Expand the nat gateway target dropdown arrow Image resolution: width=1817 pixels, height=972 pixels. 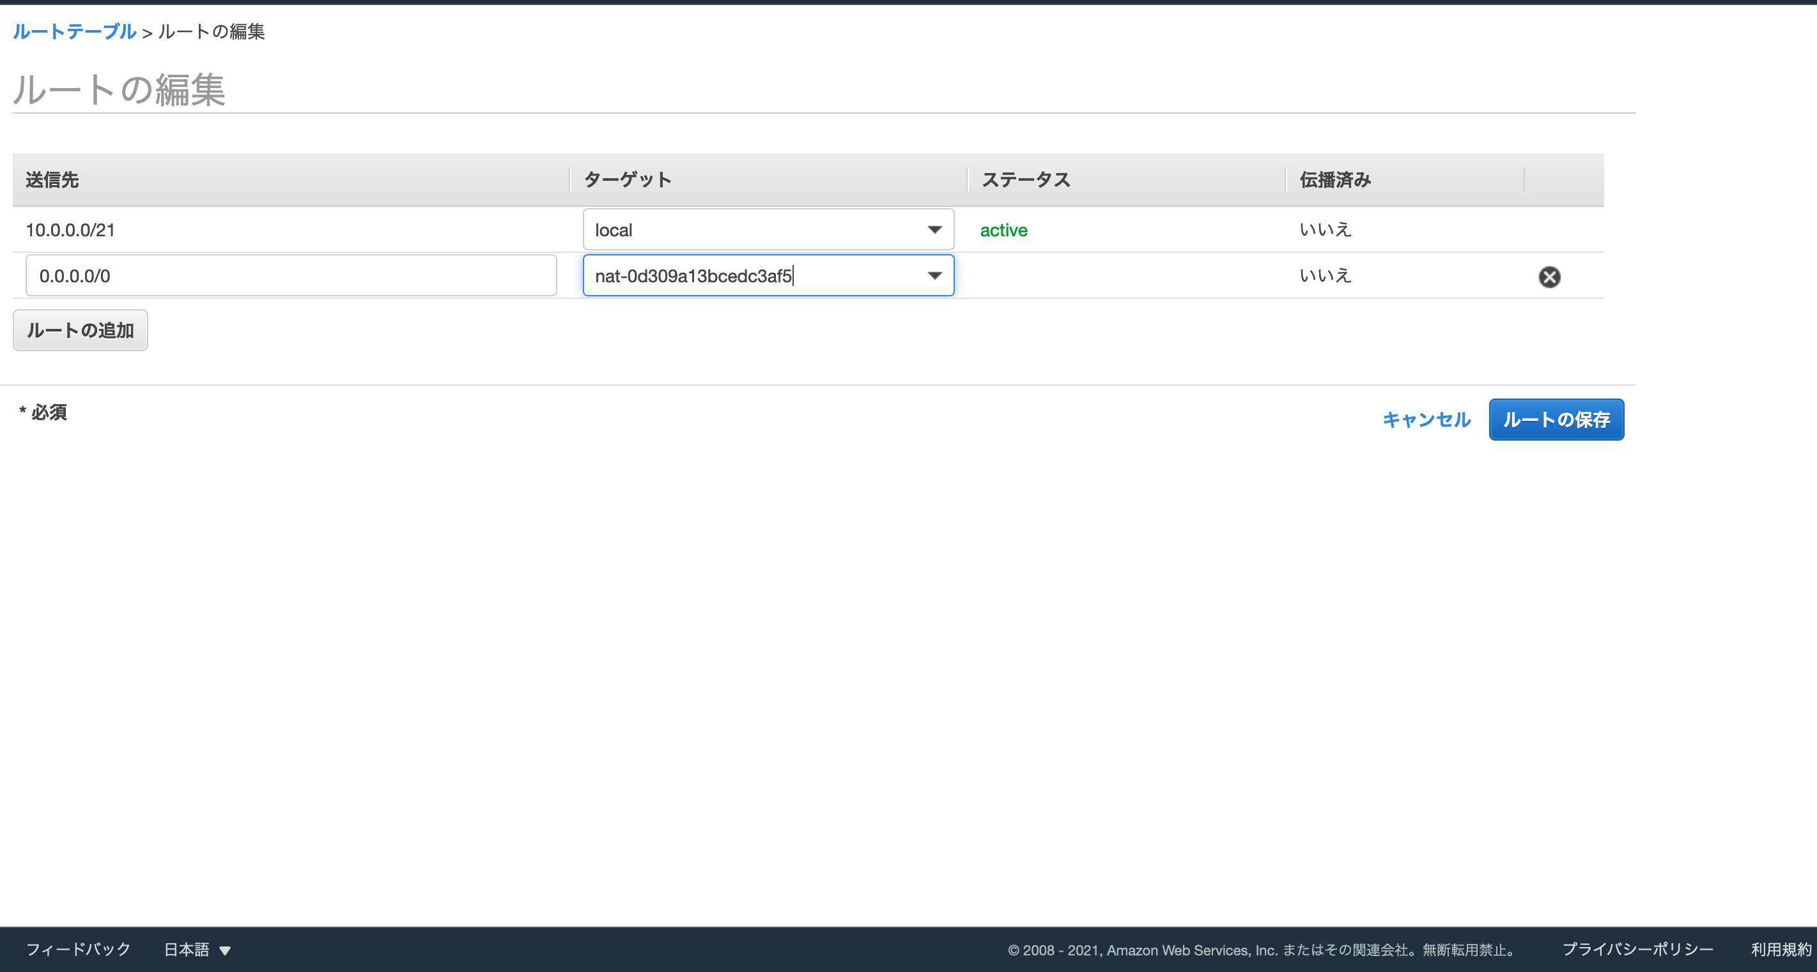934,276
